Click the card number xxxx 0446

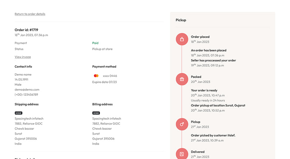coord(110,76)
